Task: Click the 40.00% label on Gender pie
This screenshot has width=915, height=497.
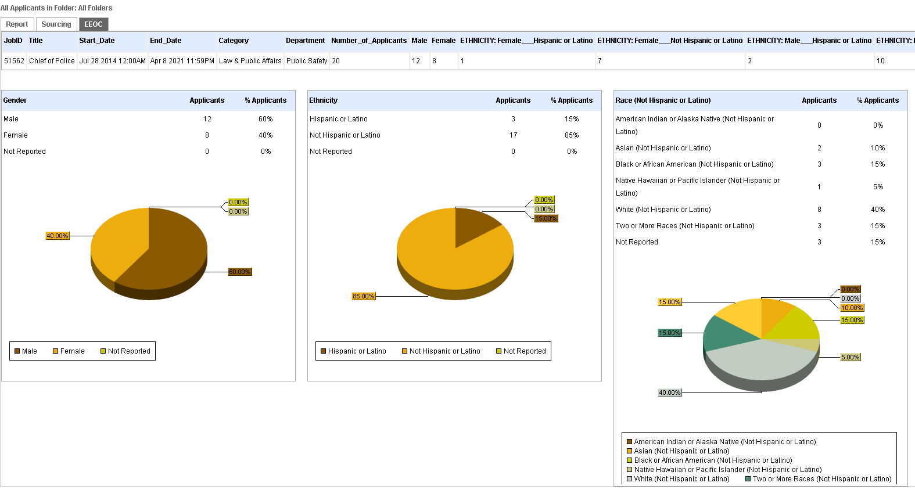Action: [58, 236]
